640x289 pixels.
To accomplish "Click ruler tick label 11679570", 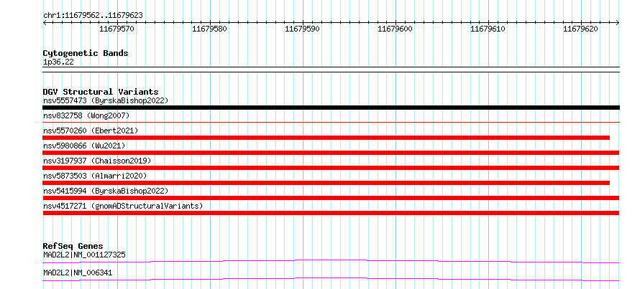I will pos(116,29).
